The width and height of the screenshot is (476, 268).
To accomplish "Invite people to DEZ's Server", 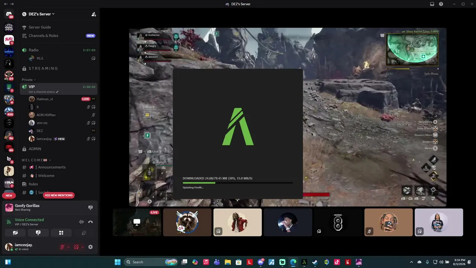I will pyautogui.click(x=94, y=14).
